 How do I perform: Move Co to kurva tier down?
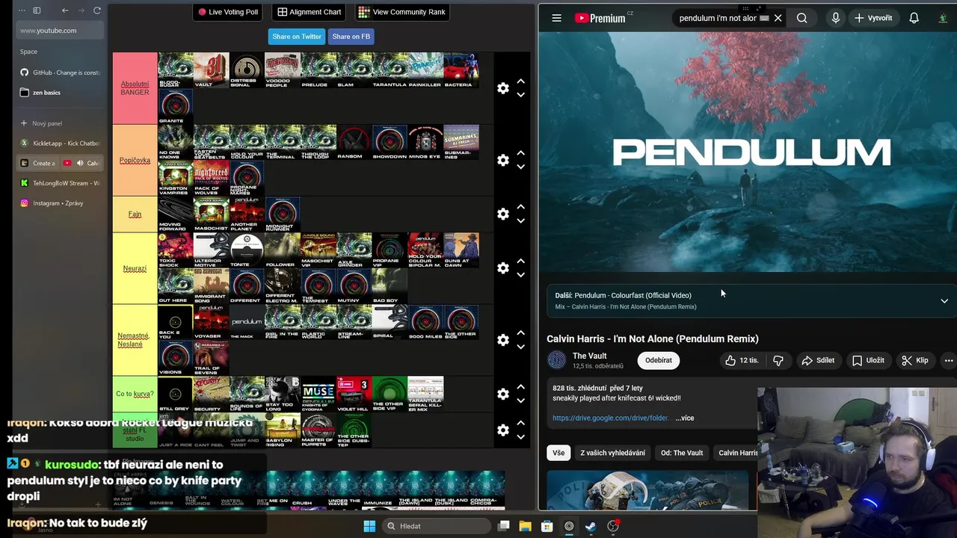pos(520,401)
